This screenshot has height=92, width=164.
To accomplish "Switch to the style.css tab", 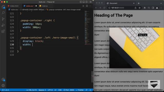I will (x=30, y=6).
